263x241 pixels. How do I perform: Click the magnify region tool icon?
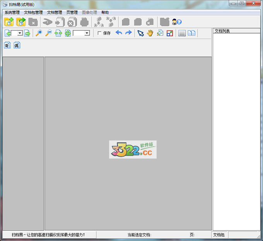(160, 33)
